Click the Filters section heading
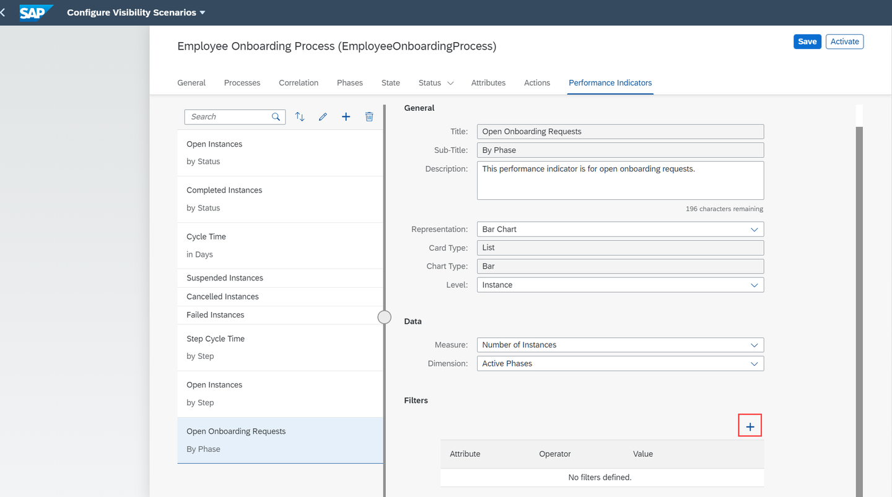This screenshot has width=892, height=497. [416, 400]
